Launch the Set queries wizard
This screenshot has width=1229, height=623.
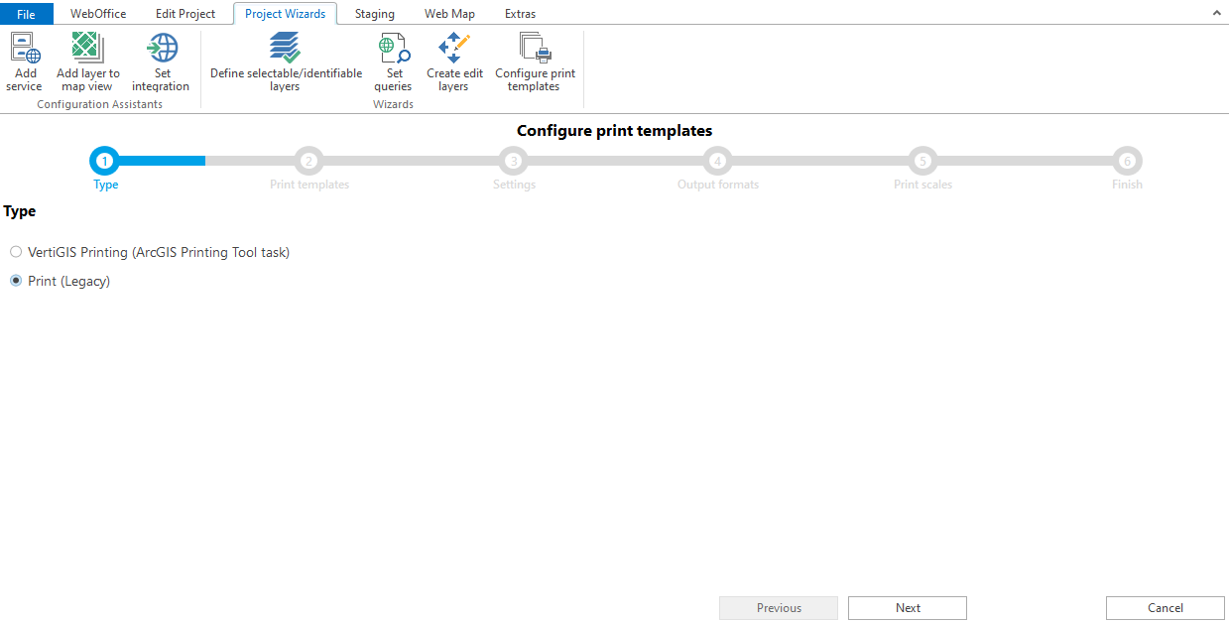[394, 49]
